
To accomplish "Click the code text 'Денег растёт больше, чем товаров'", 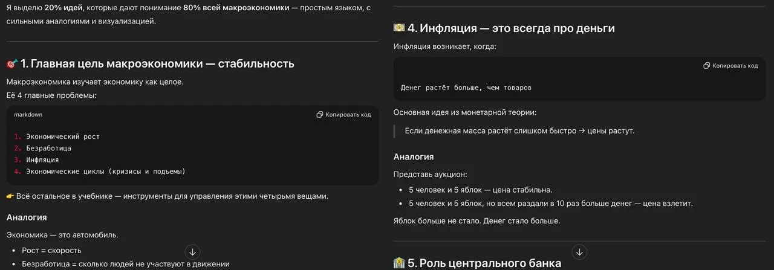I will (x=466, y=88).
